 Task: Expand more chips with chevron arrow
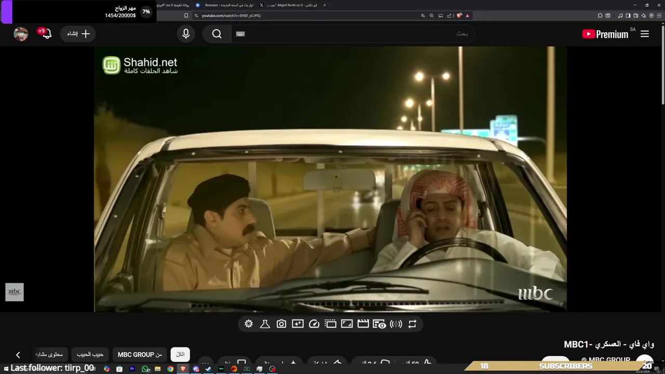pos(18,355)
